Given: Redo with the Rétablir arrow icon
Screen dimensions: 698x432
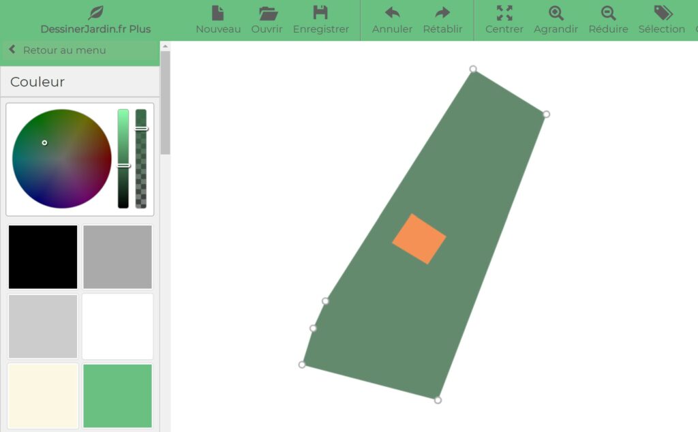Looking at the screenshot, I should tap(442, 13).
